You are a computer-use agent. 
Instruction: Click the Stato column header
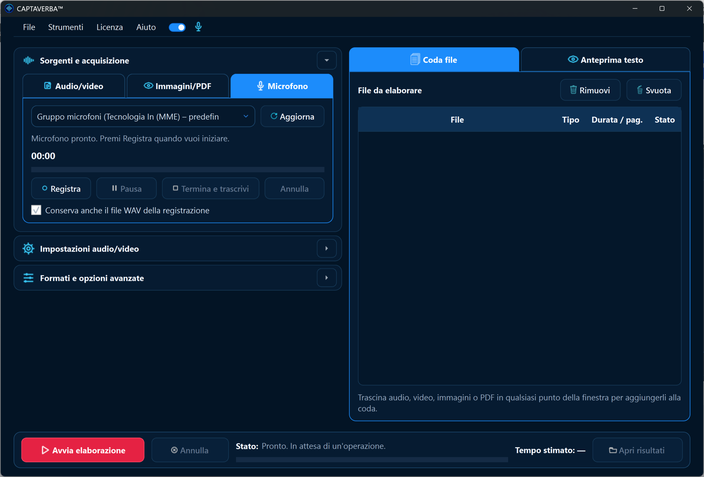pyautogui.click(x=665, y=120)
